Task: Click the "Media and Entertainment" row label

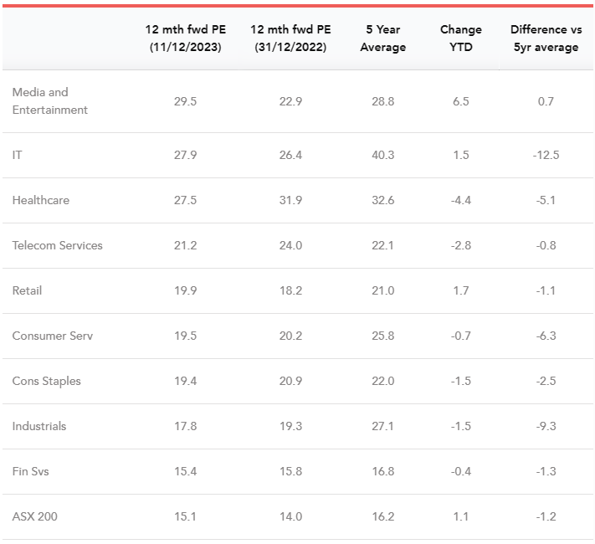Action: pos(50,101)
